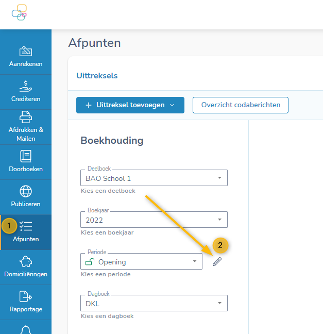Click the 'Kies een deelboek' hint text
Image resolution: width=323 pixels, height=334 pixels.
pos(108,191)
